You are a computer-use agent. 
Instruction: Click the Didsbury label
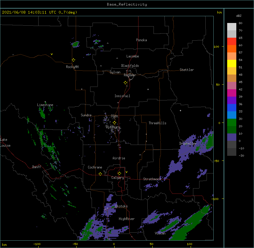113,127
